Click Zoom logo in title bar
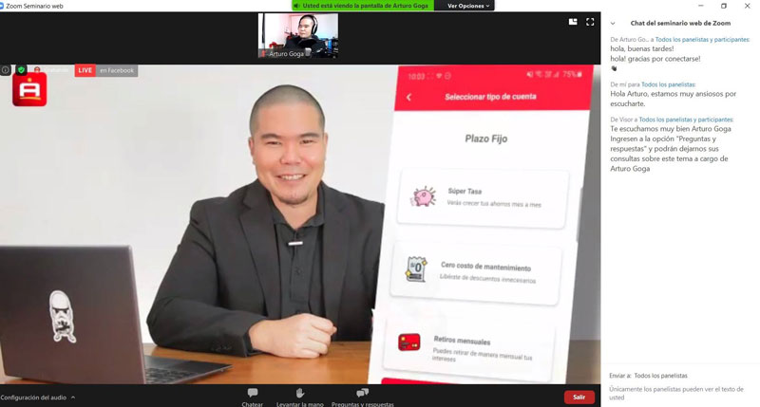This screenshot has height=407, width=760. click(x=3, y=6)
